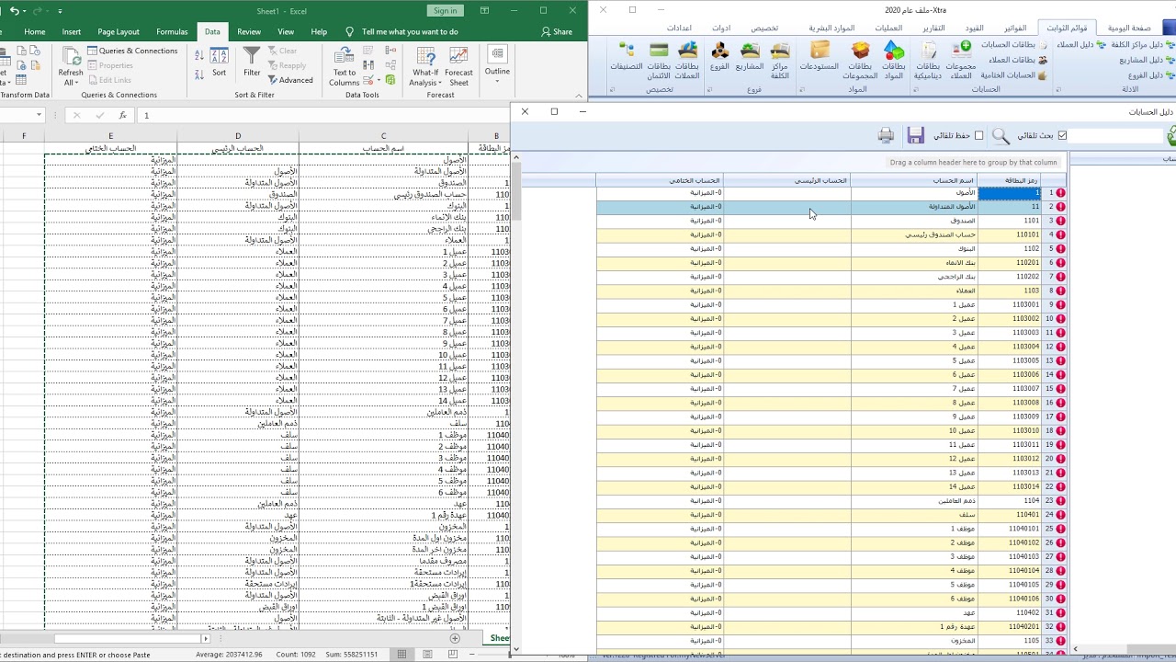Open التصنيفات icon in Xtra ribbon

pyautogui.click(x=627, y=55)
